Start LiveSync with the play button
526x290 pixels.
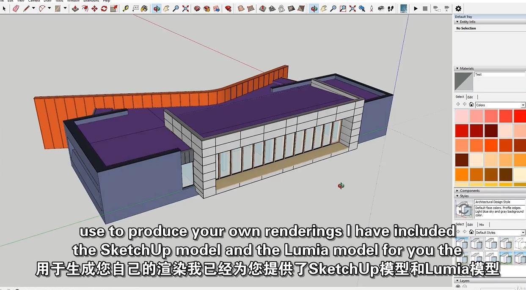click(416, 8)
